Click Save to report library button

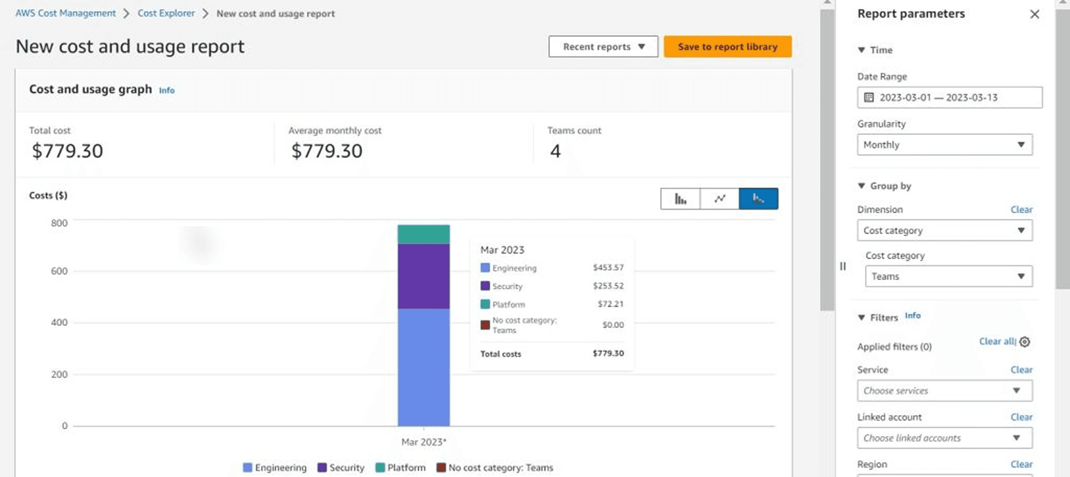(x=727, y=47)
